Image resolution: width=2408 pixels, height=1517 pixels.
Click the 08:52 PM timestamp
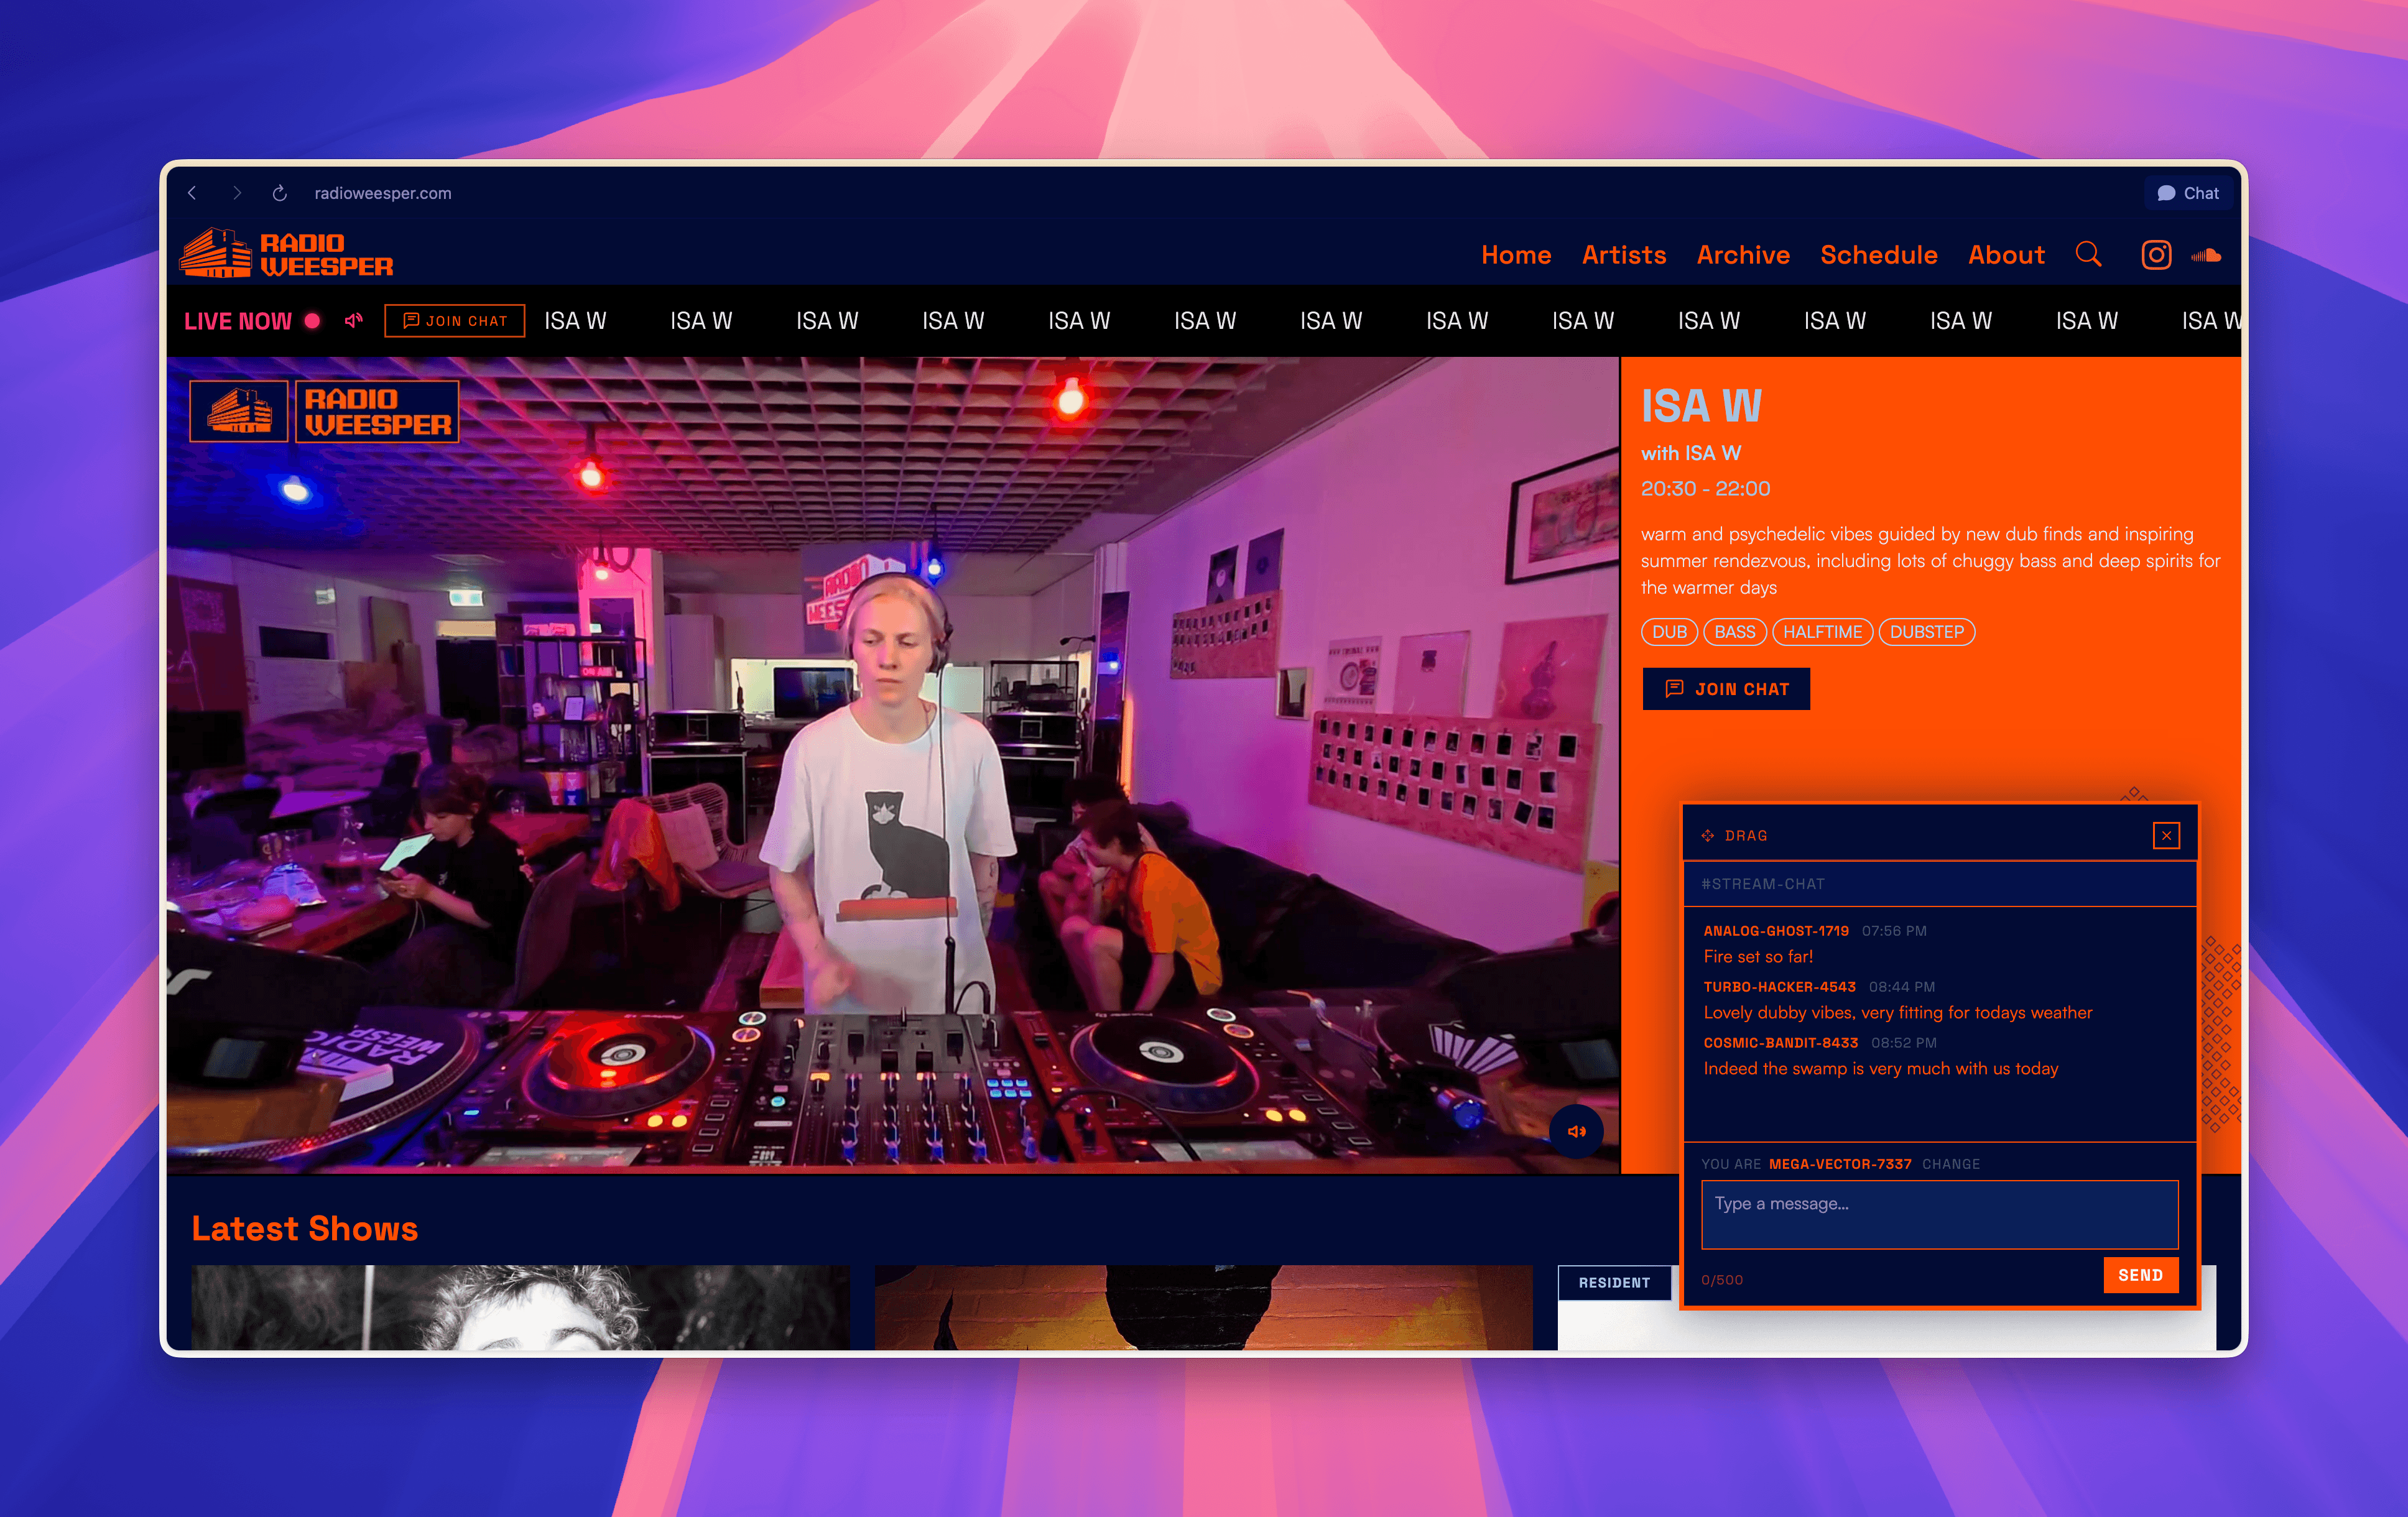[1903, 1043]
